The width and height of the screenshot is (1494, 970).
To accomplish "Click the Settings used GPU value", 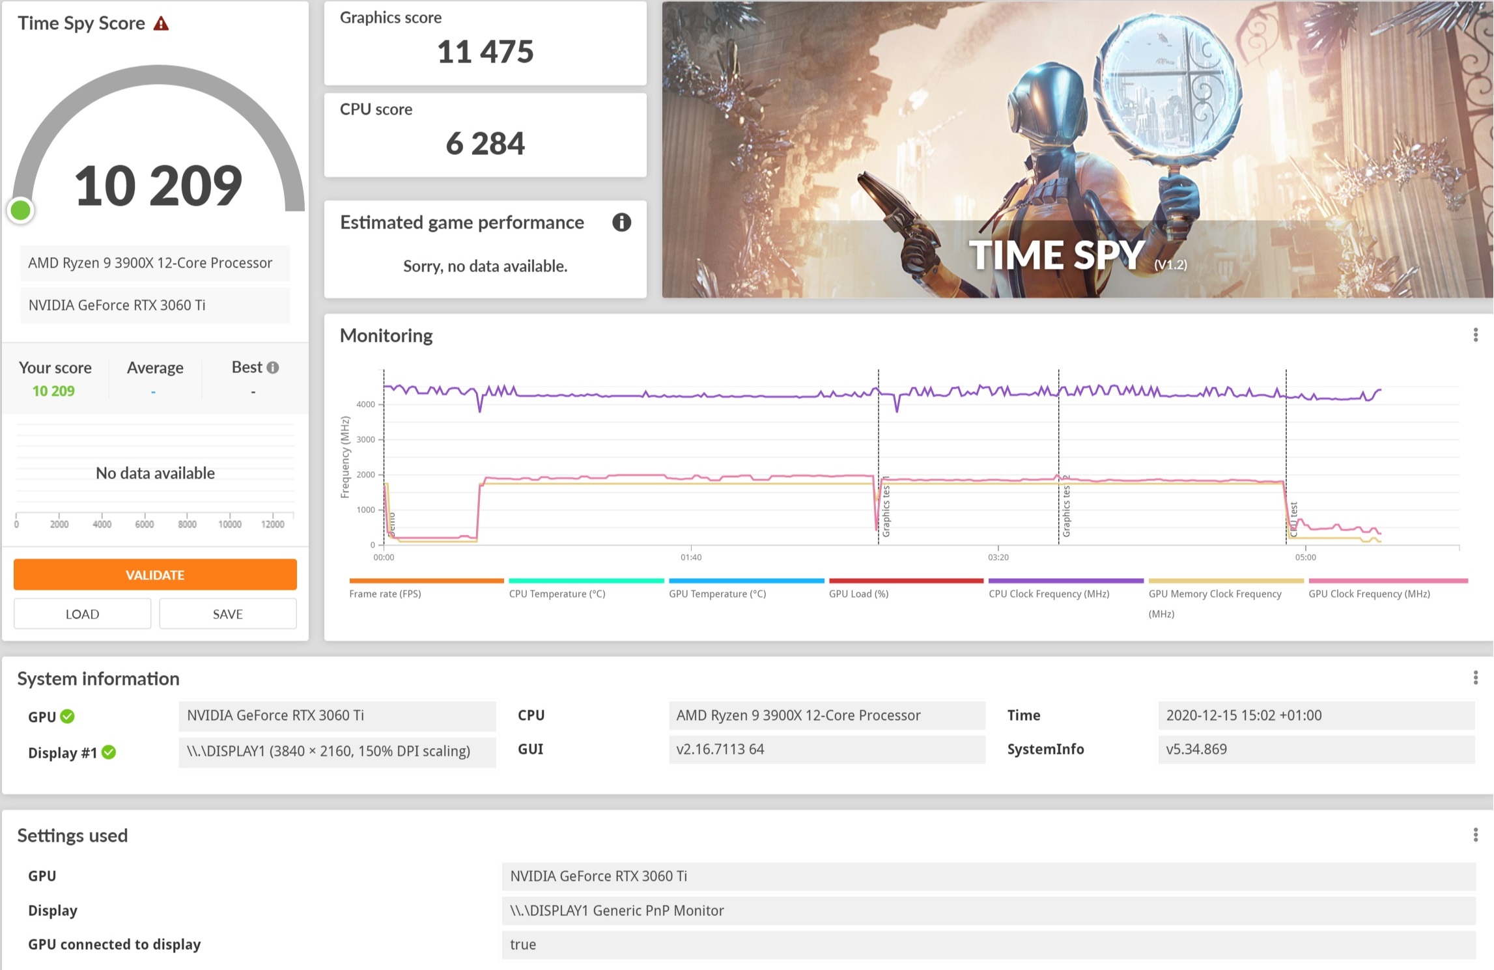I will coord(989,876).
